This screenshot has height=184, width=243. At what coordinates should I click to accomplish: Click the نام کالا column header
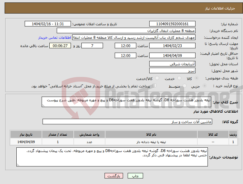(x=151, y=134)
